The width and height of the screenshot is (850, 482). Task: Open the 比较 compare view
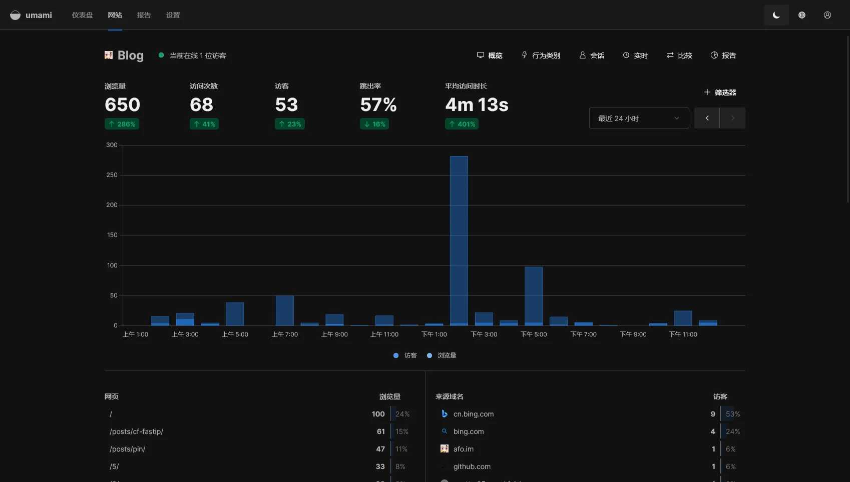pyautogui.click(x=679, y=55)
